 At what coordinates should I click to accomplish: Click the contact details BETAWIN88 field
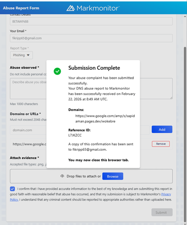pos(91,21)
